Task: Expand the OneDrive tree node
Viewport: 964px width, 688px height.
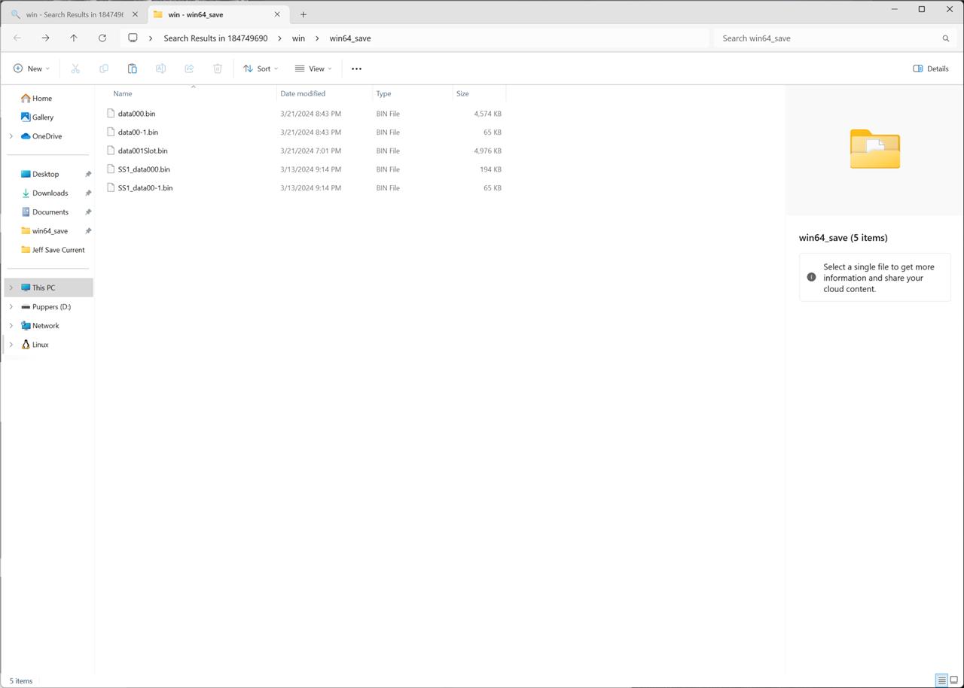Action: 11,136
